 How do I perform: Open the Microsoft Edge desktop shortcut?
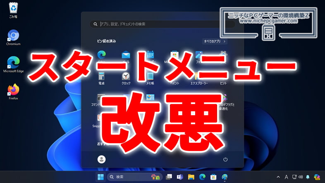click(x=13, y=63)
